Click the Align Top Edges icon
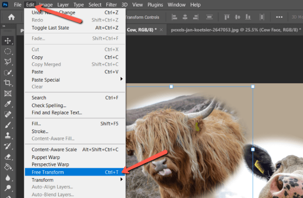Screen dimensions: 303x198 [227, 17]
